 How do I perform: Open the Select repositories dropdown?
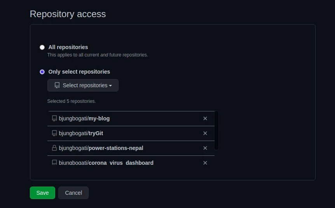tap(83, 85)
